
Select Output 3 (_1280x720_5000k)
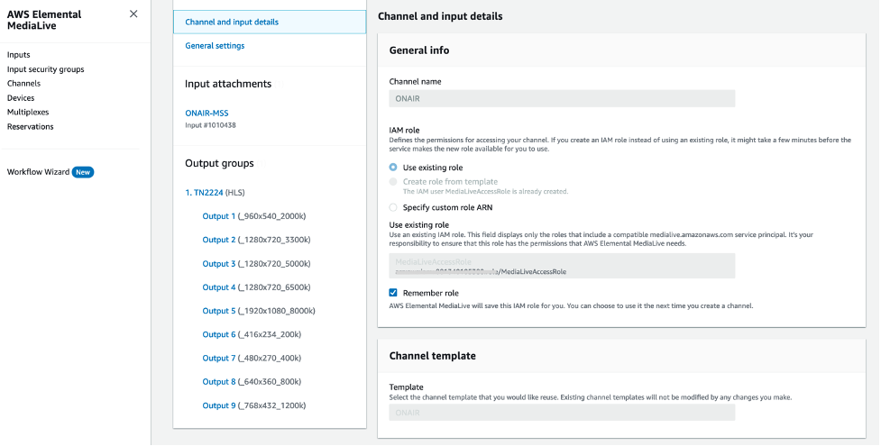tap(256, 263)
